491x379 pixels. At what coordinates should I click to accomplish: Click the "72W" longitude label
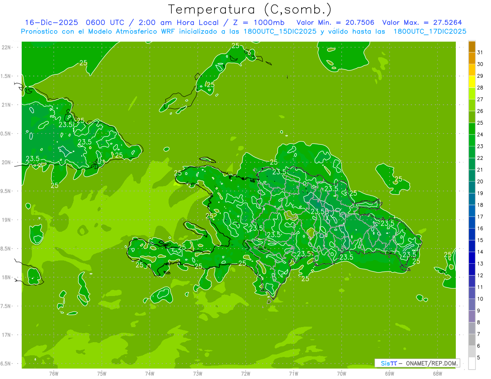point(245,373)
